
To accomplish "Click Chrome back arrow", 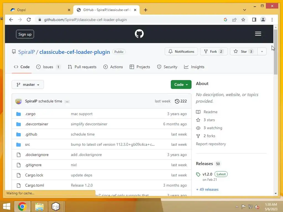I will click(x=11, y=20).
